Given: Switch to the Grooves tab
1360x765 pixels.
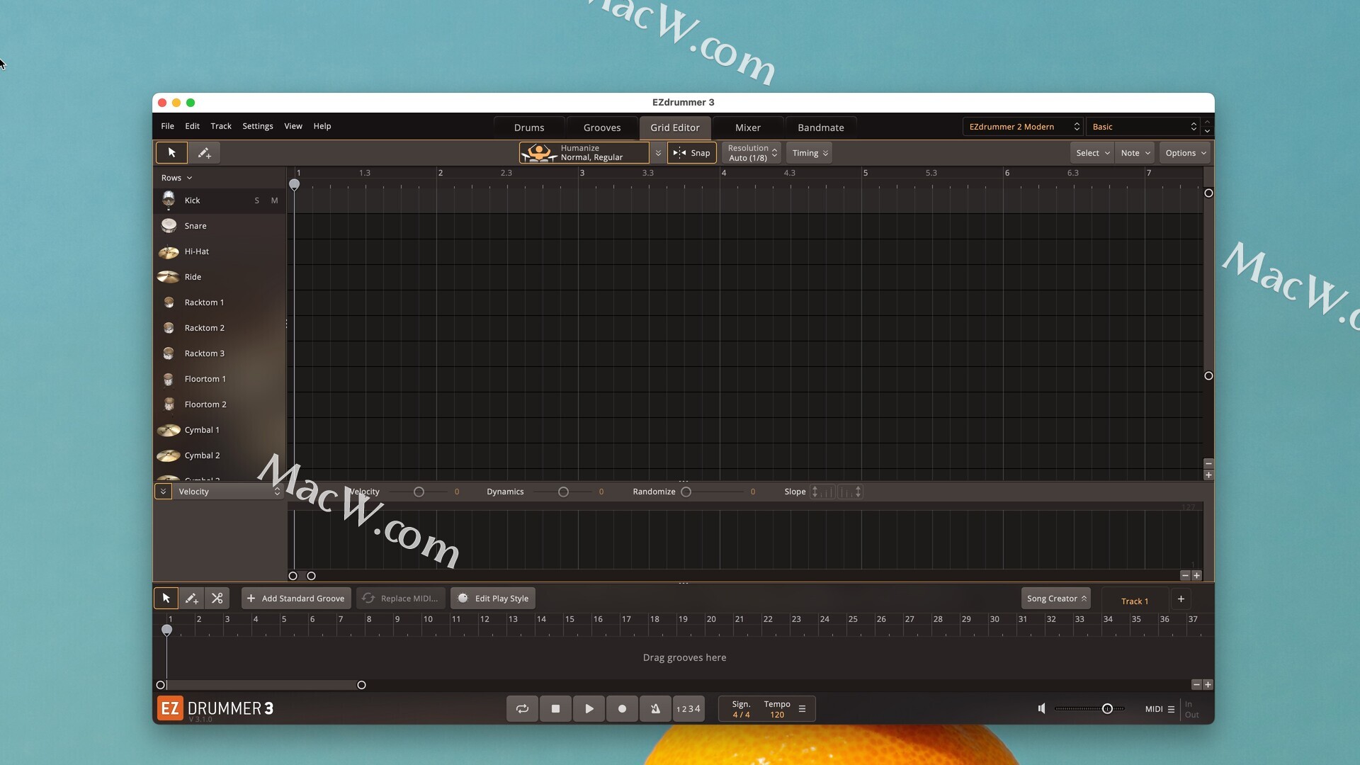Looking at the screenshot, I should pos(602,127).
